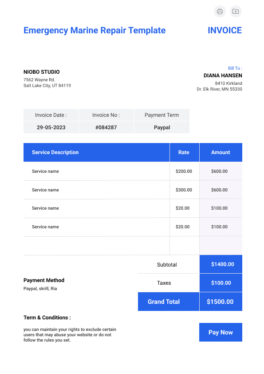Click the Payment Method heading
The width and height of the screenshot is (264, 374).
tap(44, 280)
